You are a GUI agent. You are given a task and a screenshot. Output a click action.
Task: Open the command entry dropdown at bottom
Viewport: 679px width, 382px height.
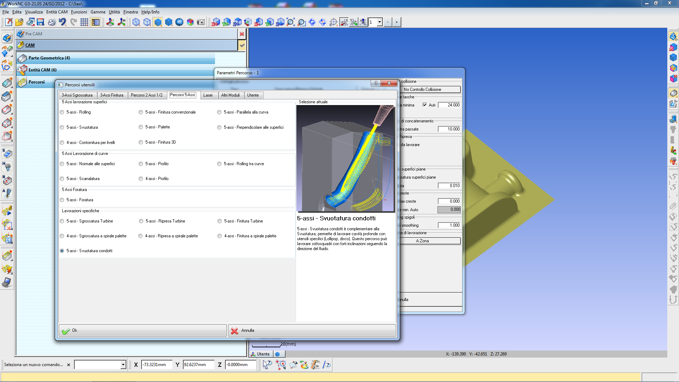[123, 365]
